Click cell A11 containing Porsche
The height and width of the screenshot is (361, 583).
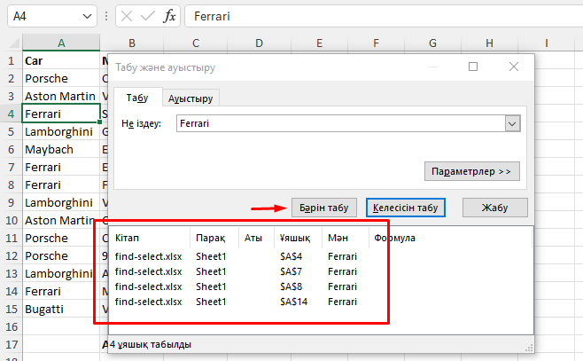[x=61, y=239]
